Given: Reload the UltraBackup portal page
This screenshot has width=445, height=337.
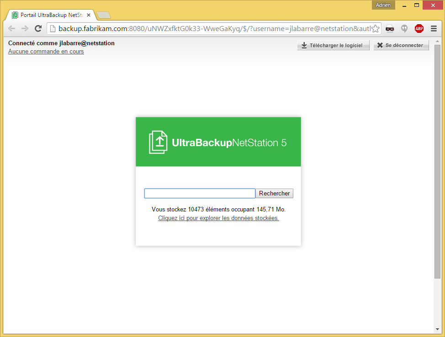Looking at the screenshot, I should (x=38, y=29).
